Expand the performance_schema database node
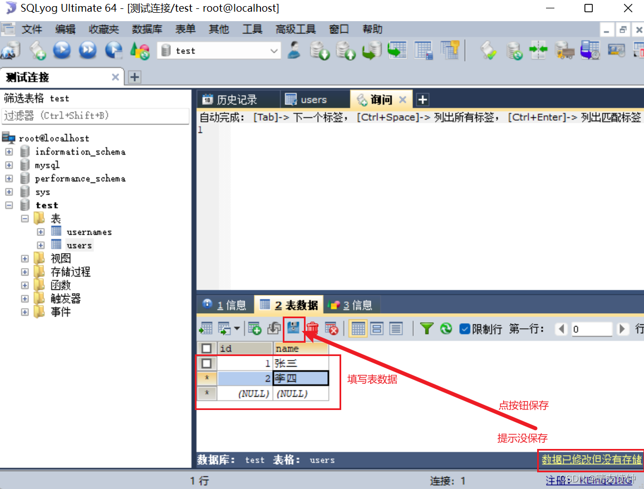The height and width of the screenshot is (489, 644). (9, 179)
